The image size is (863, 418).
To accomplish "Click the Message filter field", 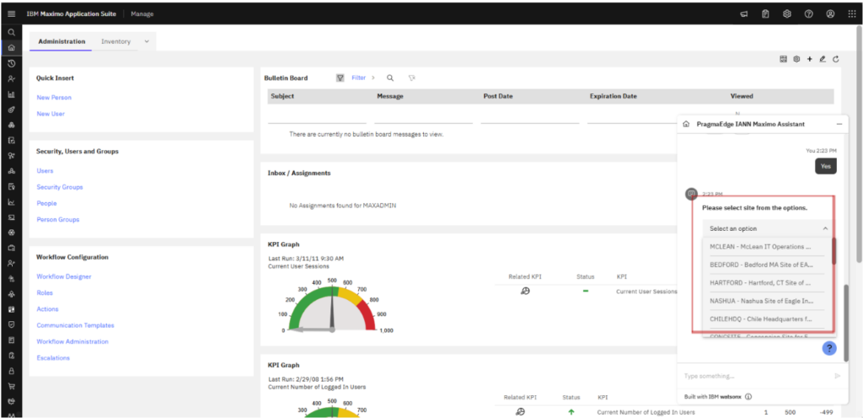I will (x=423, y=117).
